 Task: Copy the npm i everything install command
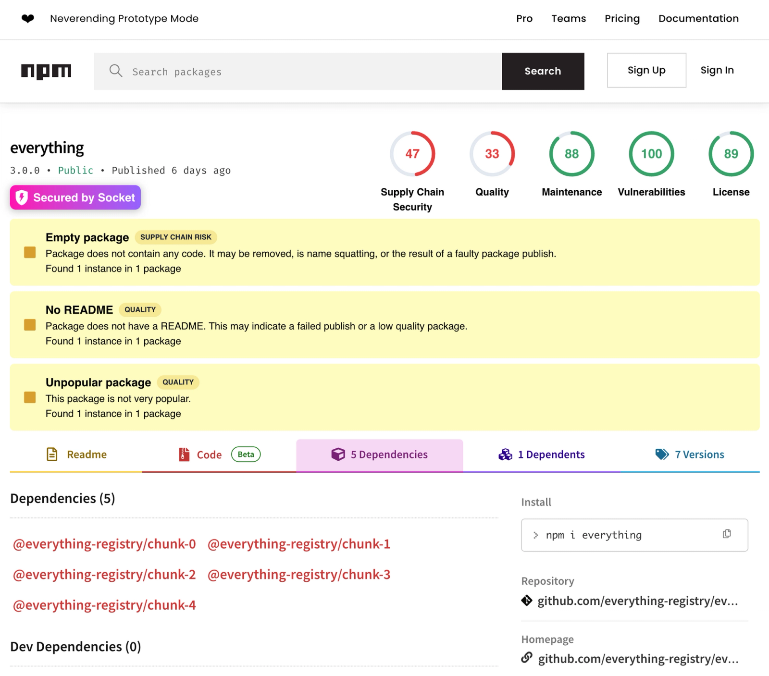click(x=727, y=534)
